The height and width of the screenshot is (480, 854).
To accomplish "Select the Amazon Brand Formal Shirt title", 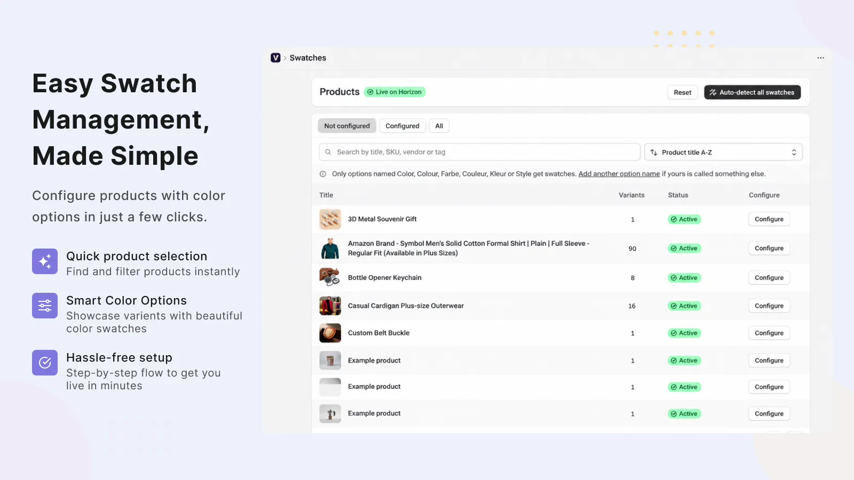I will 469,248.
